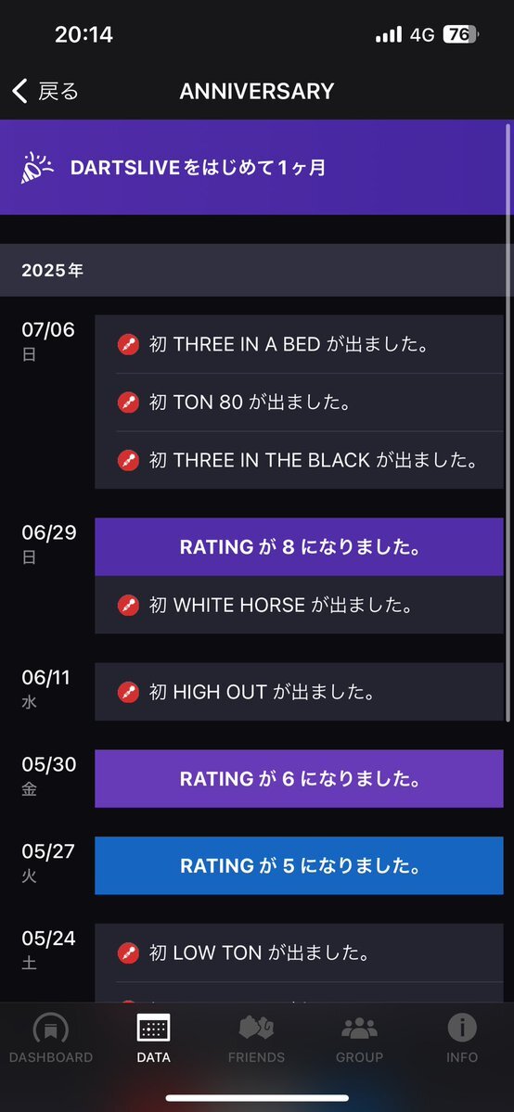Screen dimensions: 514x1112
Task: Tap the dart icon beside HIGH OUT
Action: [128, 692]
